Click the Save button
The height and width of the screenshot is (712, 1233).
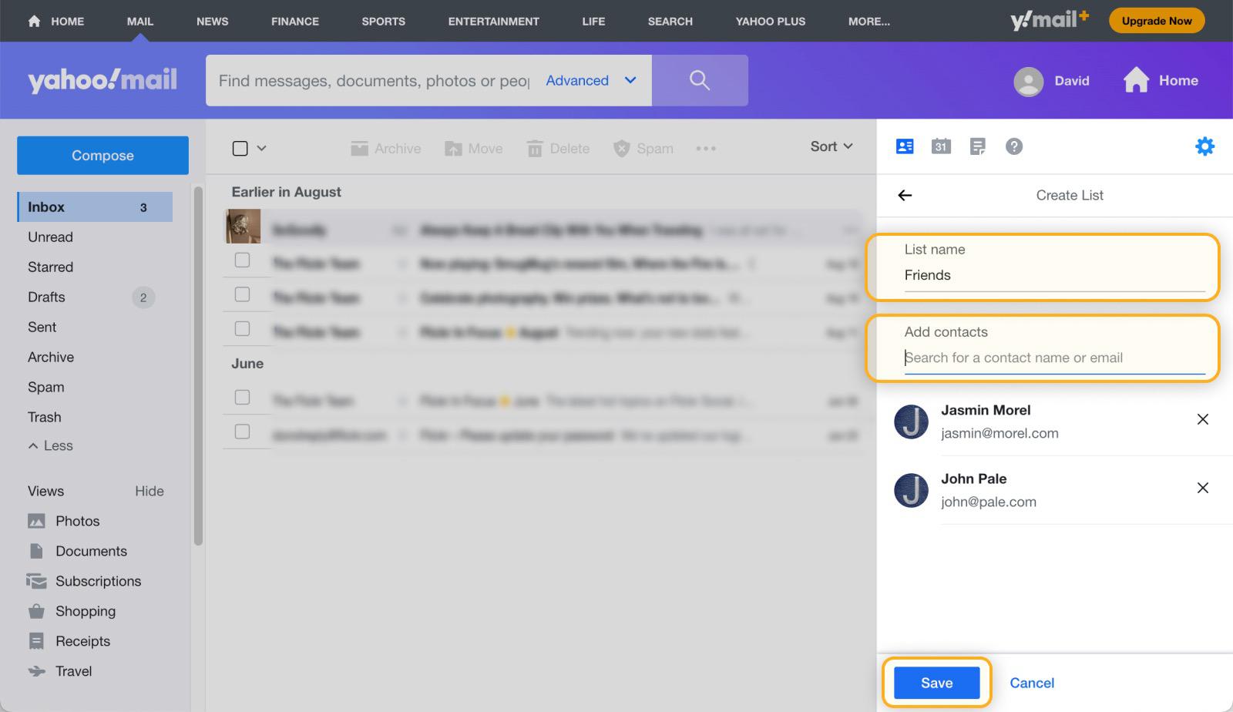pos(936,683)
